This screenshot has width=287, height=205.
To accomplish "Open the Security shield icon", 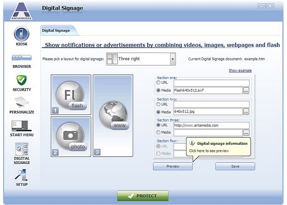I will click(22, 80).
